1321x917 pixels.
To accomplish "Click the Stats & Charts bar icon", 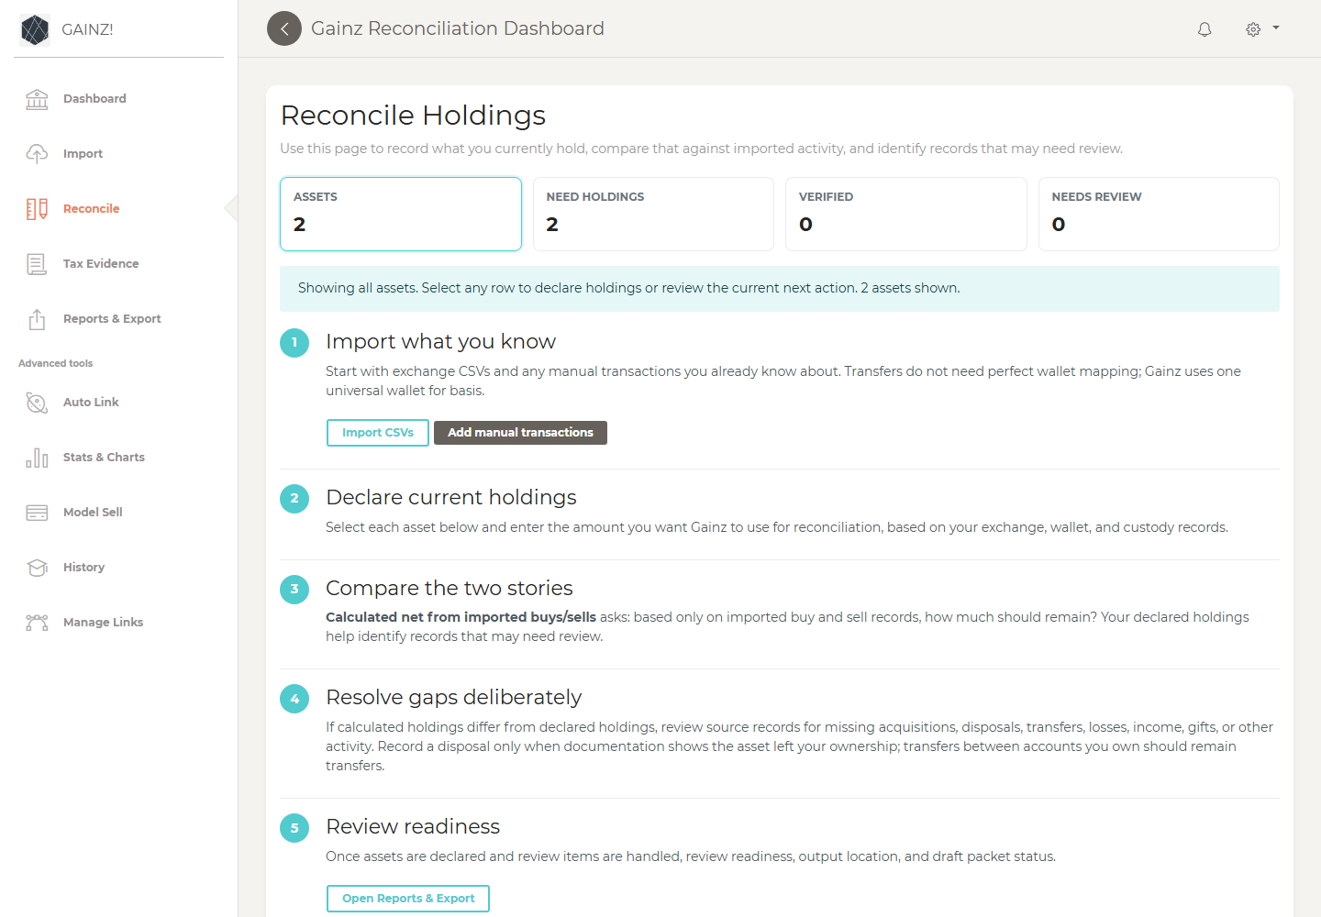I will [x=37, y=458].
